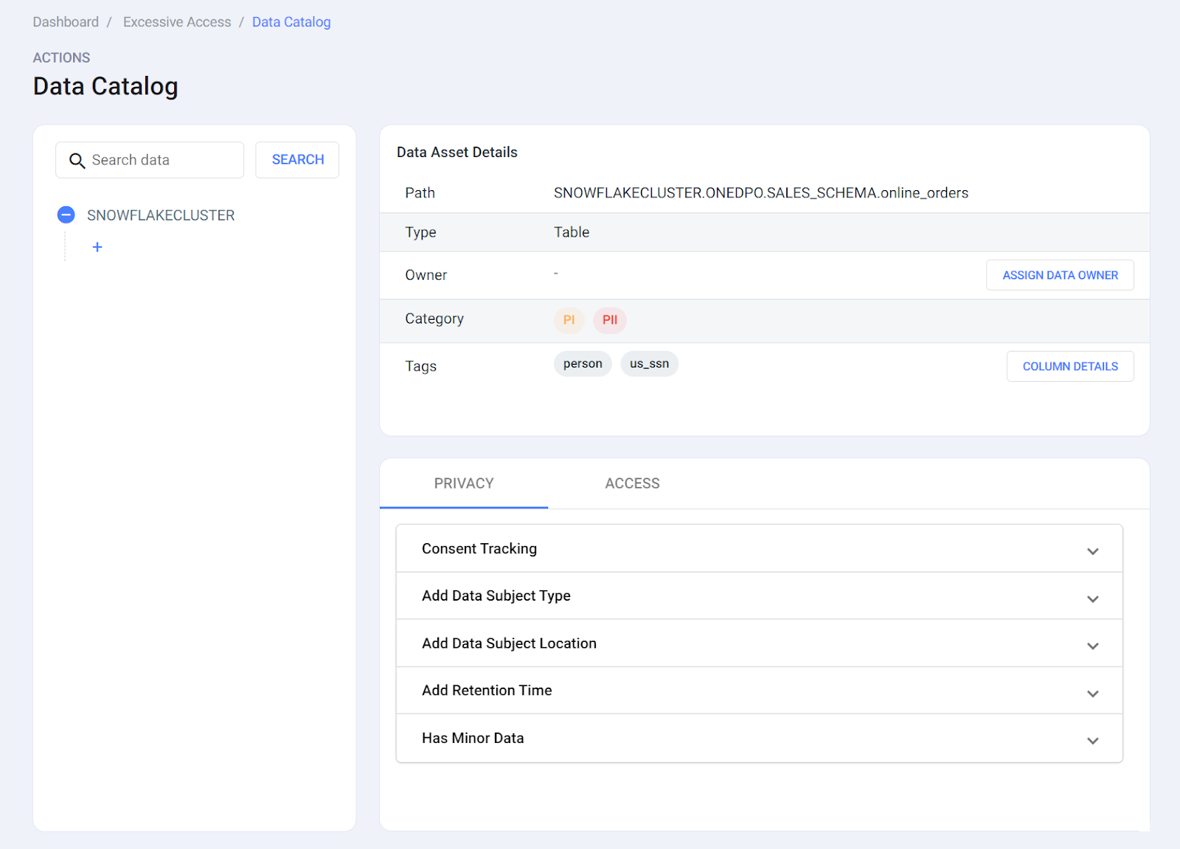This screenshot has width=1180, height=849.
Task: Expand the Has Minor Data section
Action: tap(1092, 741)
